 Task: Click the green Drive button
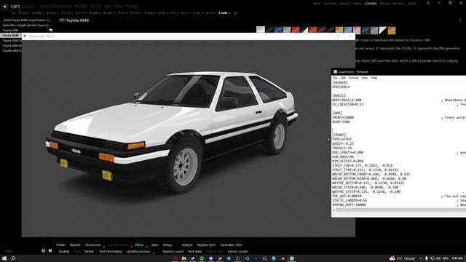coord(139,245)
